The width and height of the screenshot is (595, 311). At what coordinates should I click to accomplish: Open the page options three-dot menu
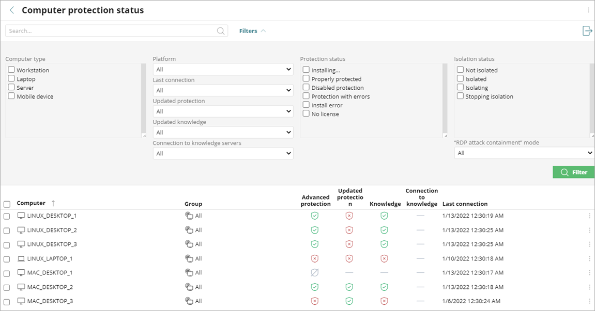(587, 10)
